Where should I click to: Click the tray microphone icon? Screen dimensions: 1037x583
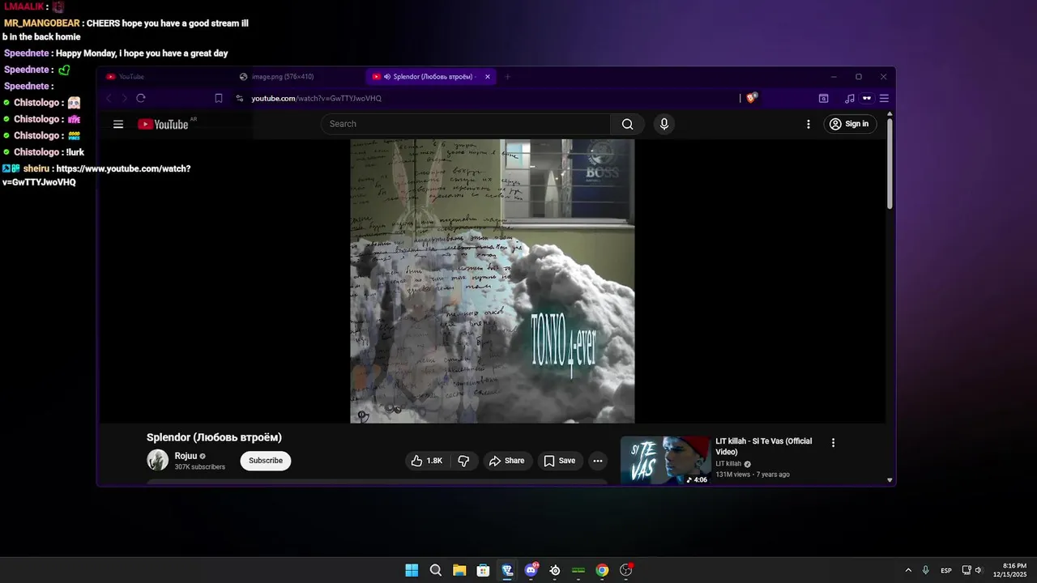(926, 570)
